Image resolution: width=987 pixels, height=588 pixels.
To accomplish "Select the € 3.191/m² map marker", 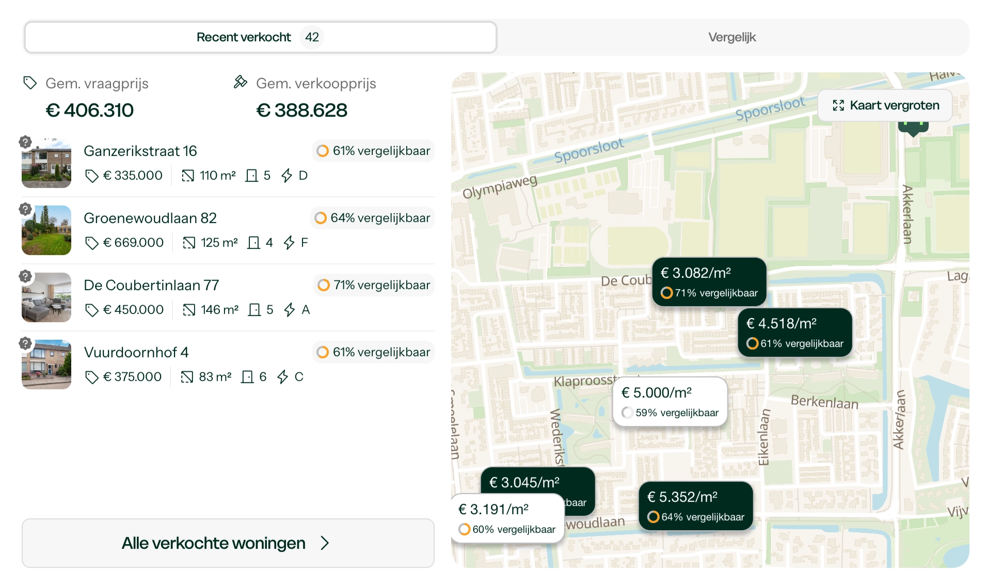I will pyautogui.click(x=507, y=518).
